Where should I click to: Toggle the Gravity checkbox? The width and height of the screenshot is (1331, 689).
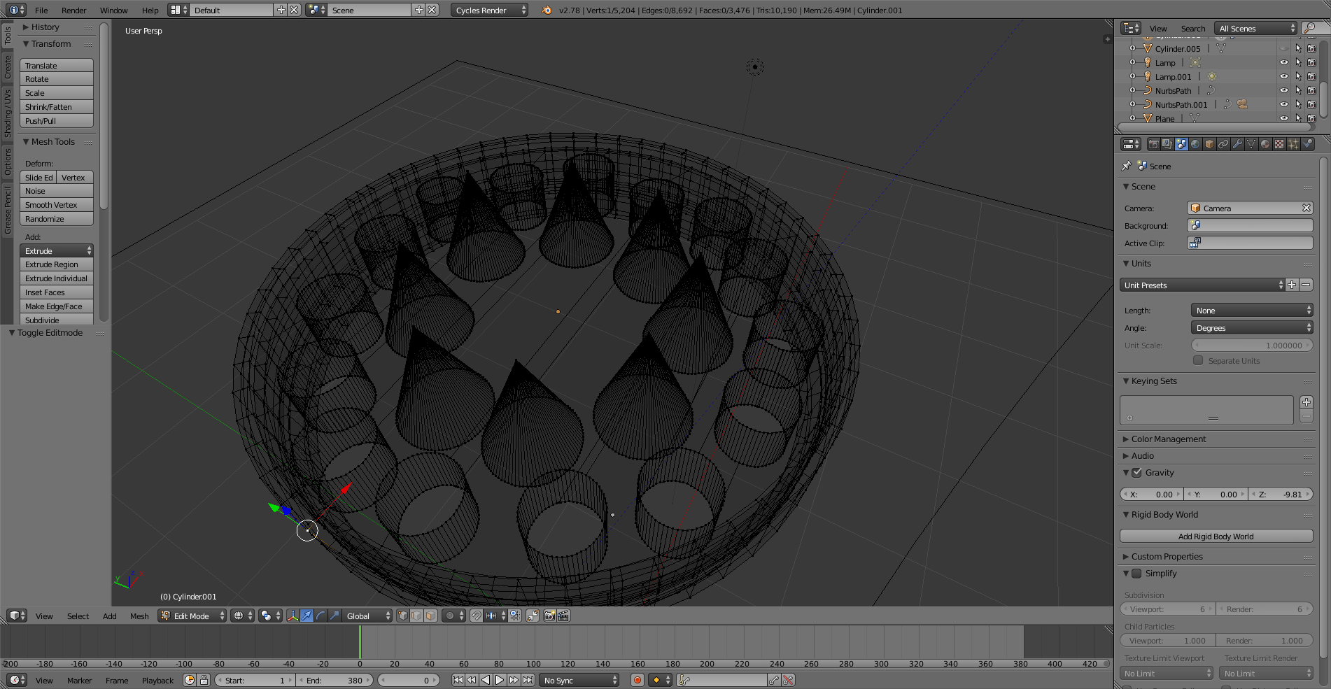1137,473
